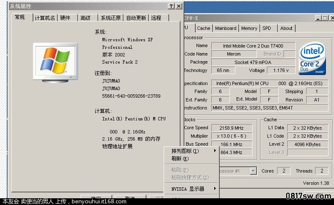Screen dimensions: 334x205
Task: Click Core Speed value 2158.9 MHz
Action: coord(232,128)
